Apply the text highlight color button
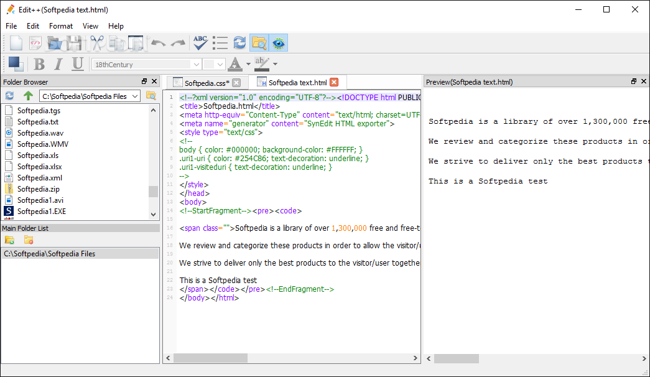Image resolution: width=650 pixels, height=377 pixels. coord(262,64)
